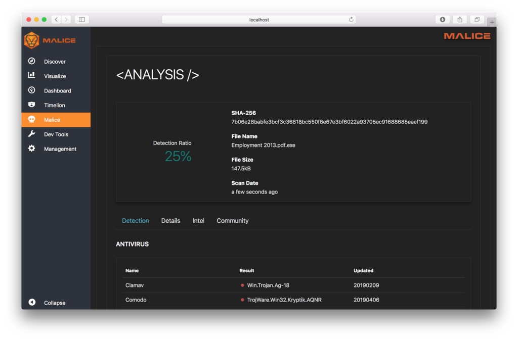Image resolution: width=518 pixels, height=340 pixels.
Task: Select the Malice skull icon in sidebar
Action: tap(32, 119)
